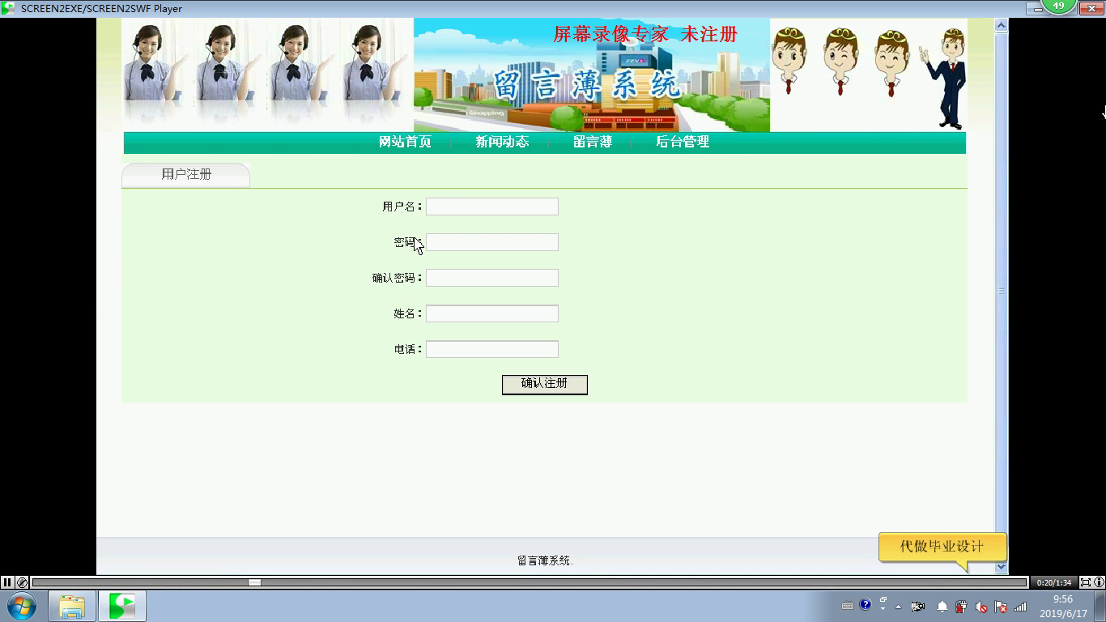Screen dimensions: 1106x622
Task: Focus the 确认密码 input field
Action: 492,278
